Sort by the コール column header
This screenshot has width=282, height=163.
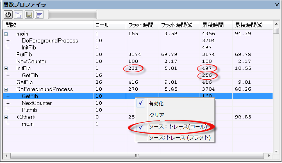tap(109, 25)
